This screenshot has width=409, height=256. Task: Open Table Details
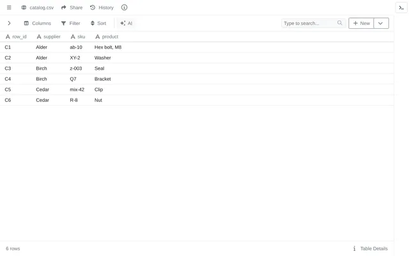pyautogui.click(x=374, y=248)
